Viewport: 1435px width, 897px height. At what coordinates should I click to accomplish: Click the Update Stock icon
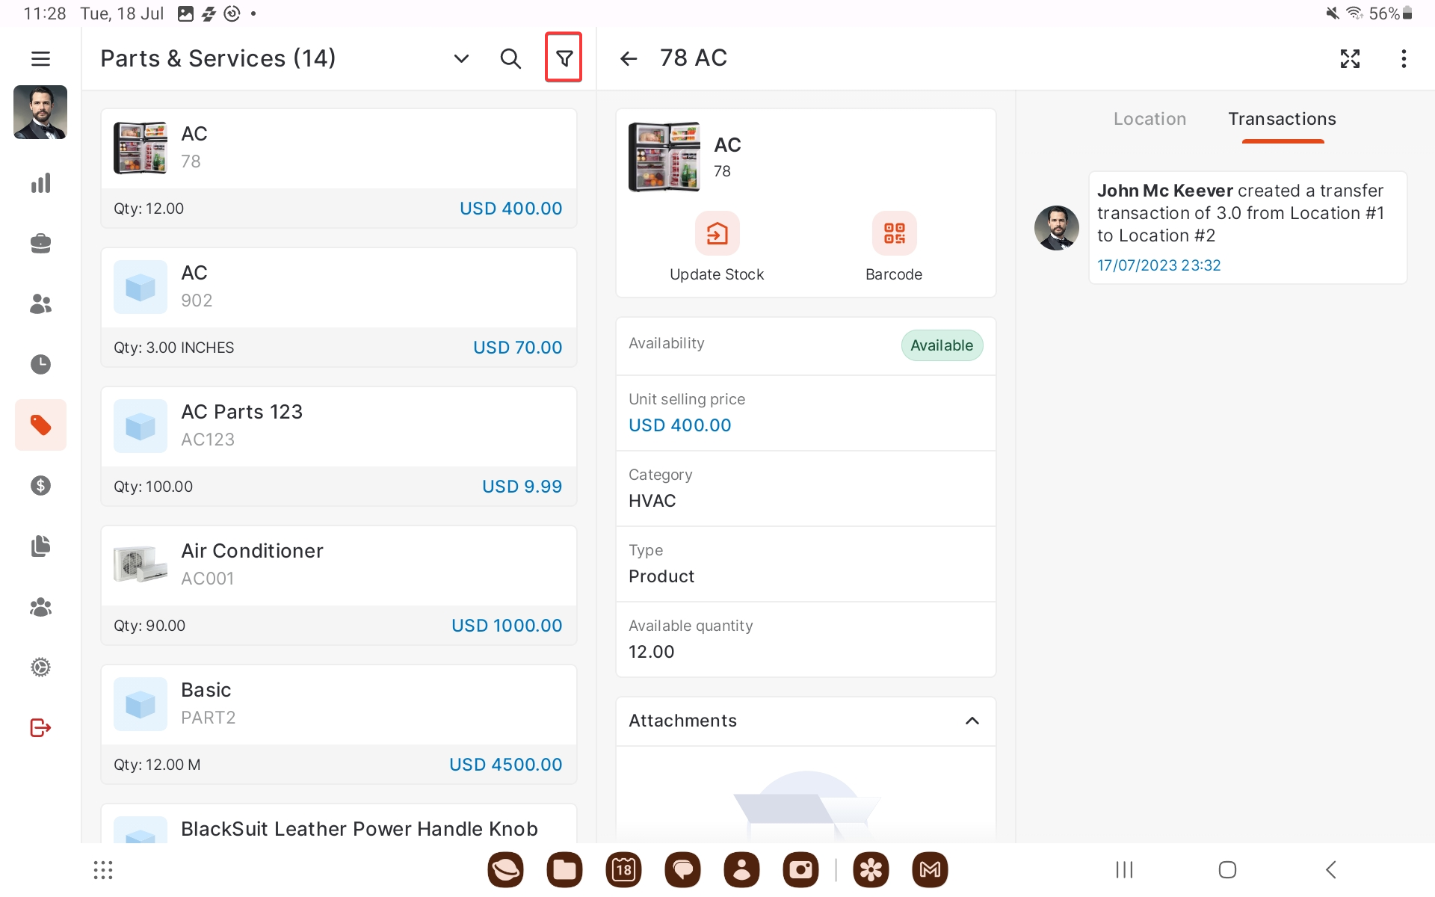717,234
